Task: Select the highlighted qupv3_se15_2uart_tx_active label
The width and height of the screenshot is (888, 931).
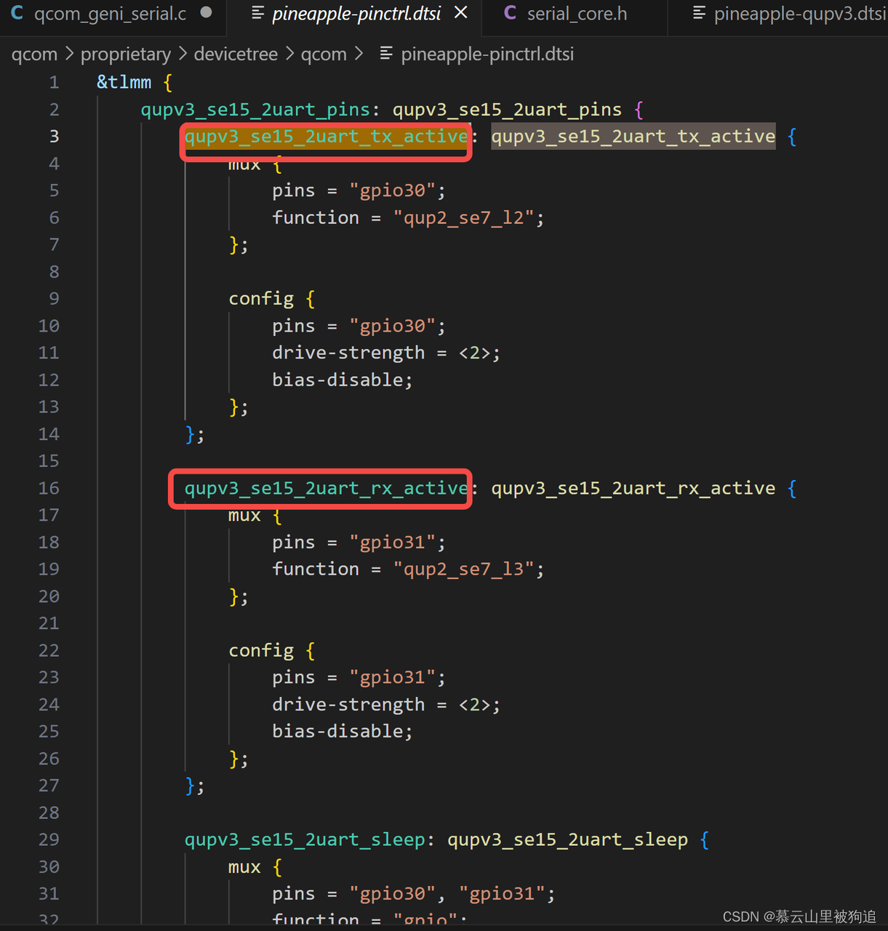Action: tap(325, 136)
